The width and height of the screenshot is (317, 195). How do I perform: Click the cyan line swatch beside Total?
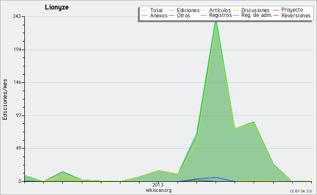click(x=145, y=10)
